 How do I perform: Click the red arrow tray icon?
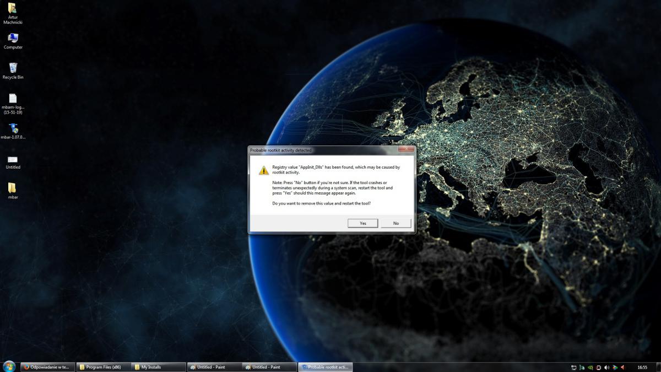click(x=622, y=368)
